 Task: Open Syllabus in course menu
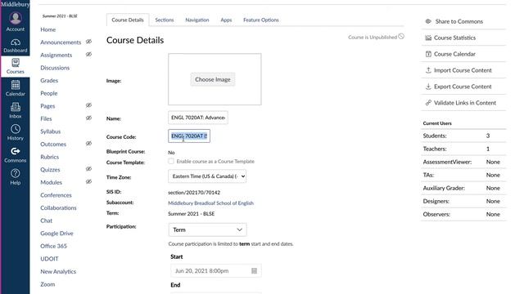click(x=51, y=131)
